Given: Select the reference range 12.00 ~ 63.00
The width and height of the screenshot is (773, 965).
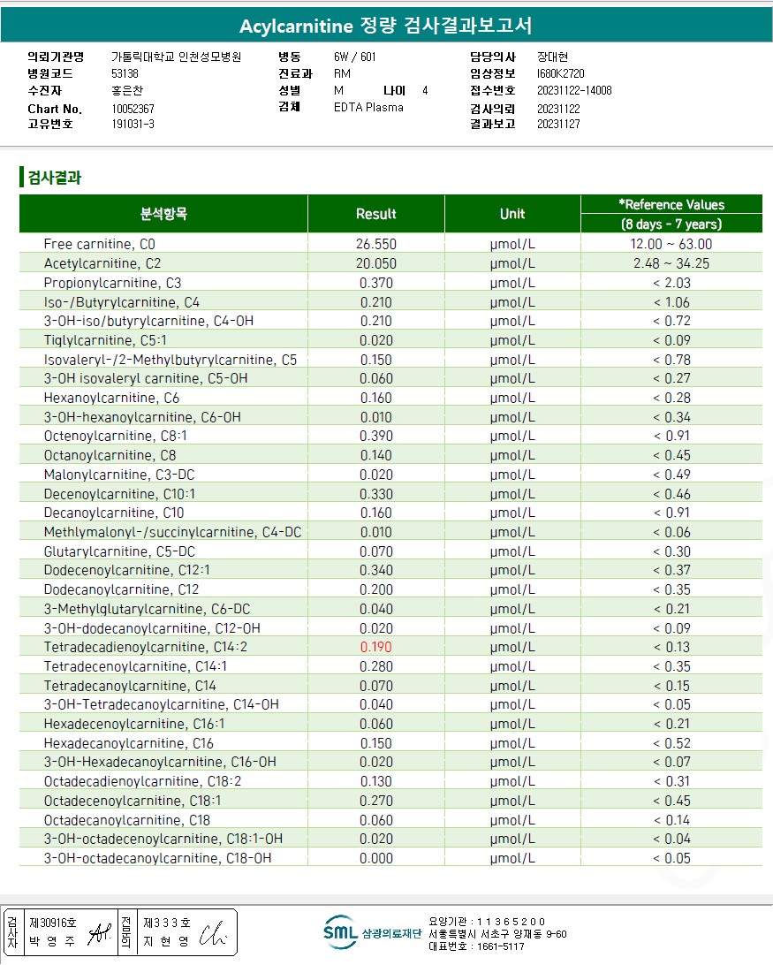Looking at the screenshot, I should (x=671, y=244).
